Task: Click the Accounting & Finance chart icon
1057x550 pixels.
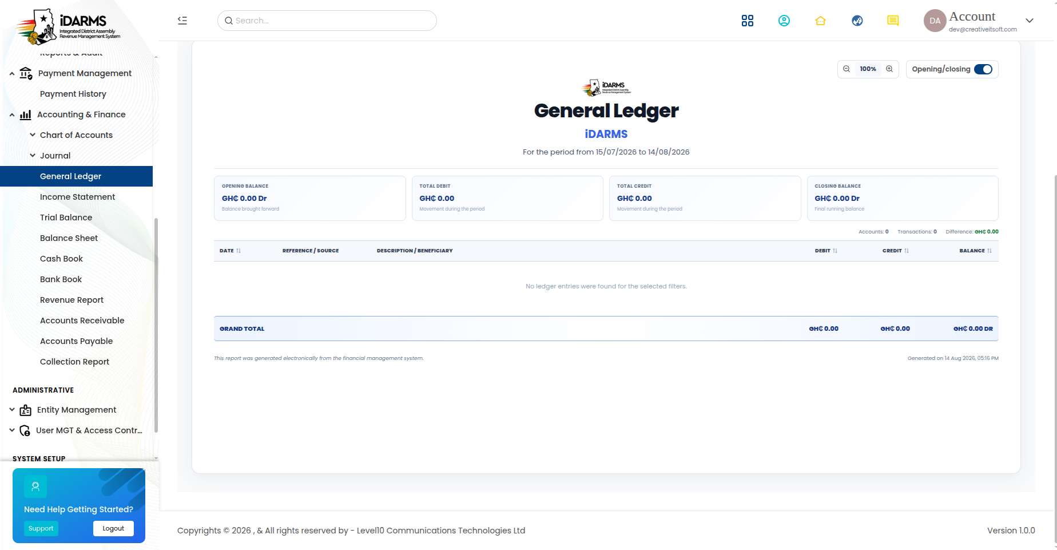Action: tap(25, 114)
